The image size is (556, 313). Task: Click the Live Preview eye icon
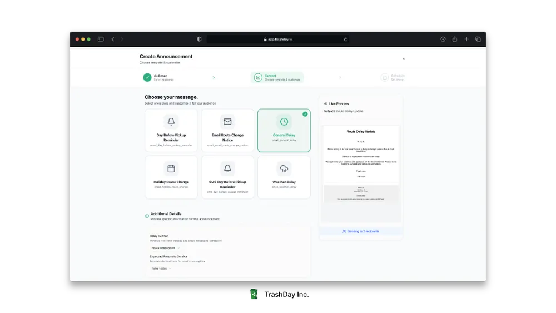tap(325, 104)
